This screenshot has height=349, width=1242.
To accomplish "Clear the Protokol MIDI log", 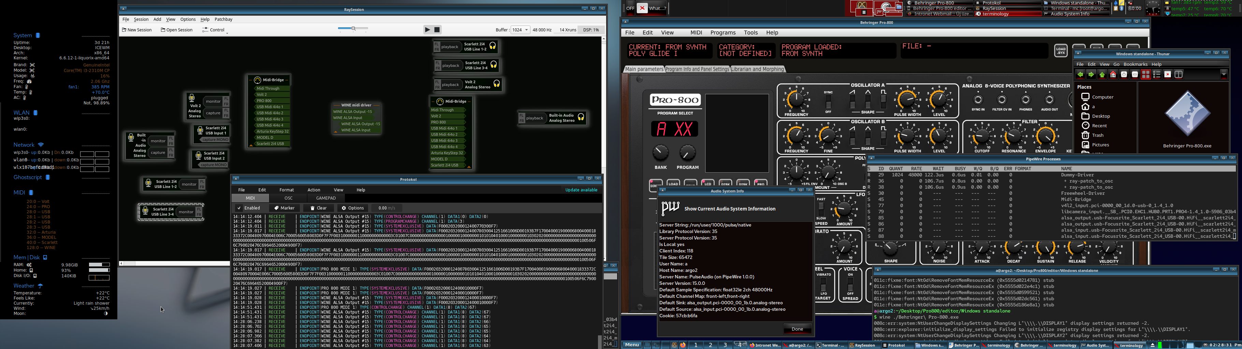I will (319, 208).
